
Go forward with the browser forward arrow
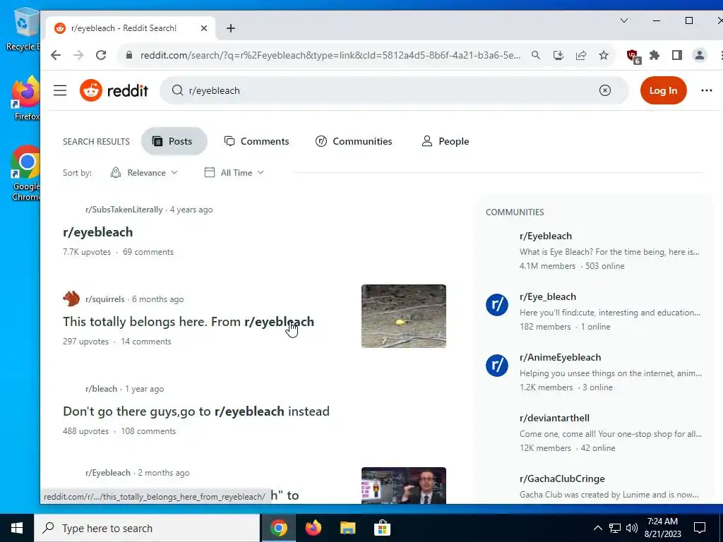coord(78,55)
